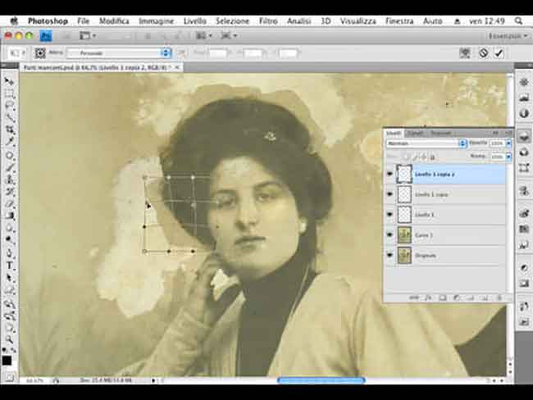Open the Photoshop application menu
The image size is (533, 400).
[x=48, y=21]
